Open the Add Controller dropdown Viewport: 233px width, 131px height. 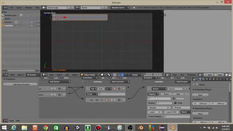[x=120, y=82]
